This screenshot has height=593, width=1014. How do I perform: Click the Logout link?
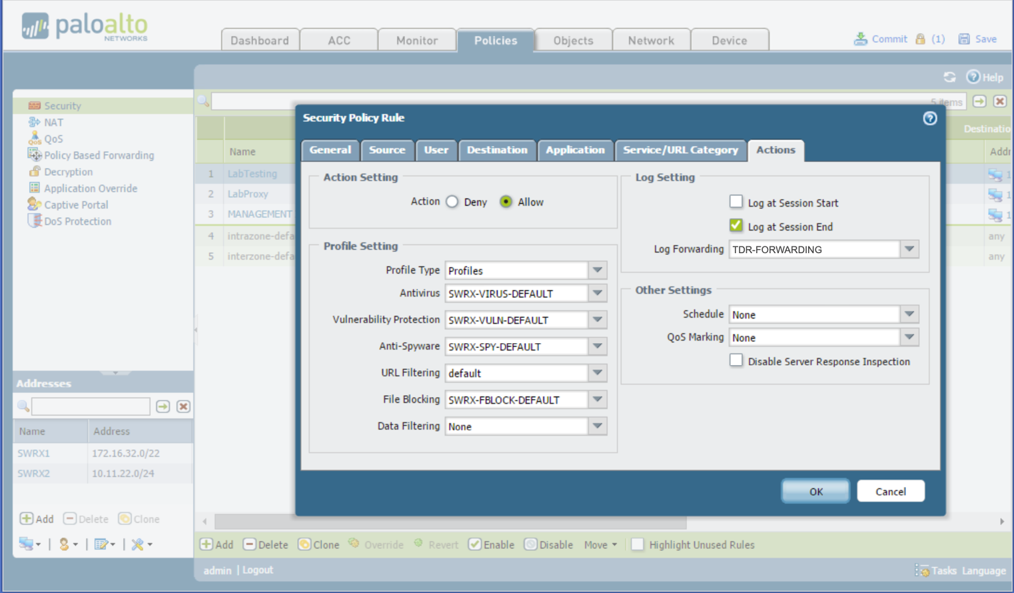[258, 570]
